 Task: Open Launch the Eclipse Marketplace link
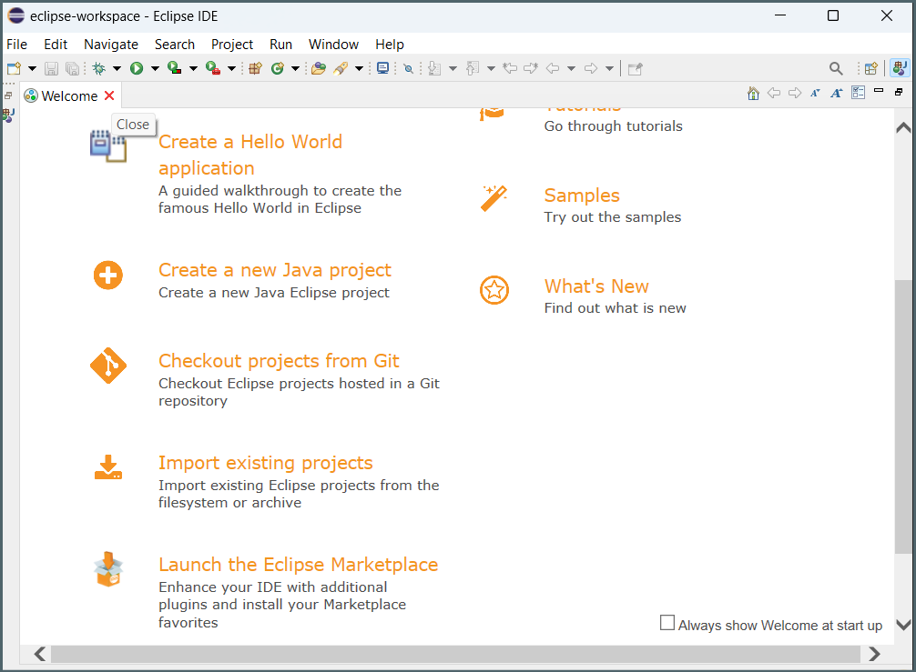click(298, 565)
